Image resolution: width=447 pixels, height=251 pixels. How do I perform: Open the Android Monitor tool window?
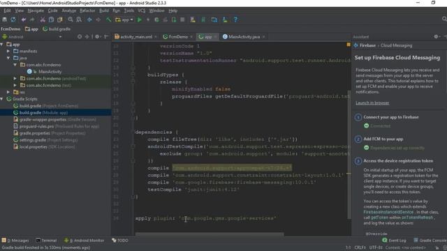click(84, 241)
